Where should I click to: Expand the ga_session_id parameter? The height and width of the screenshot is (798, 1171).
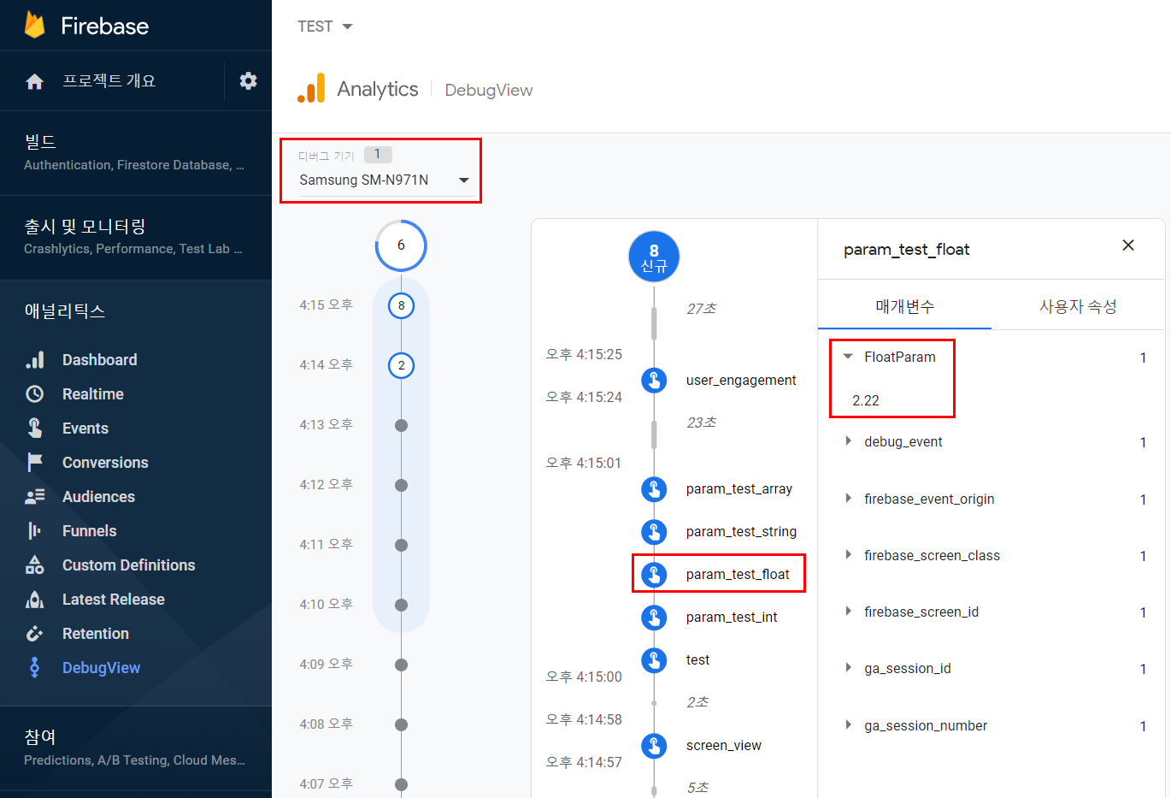(848, 668)
